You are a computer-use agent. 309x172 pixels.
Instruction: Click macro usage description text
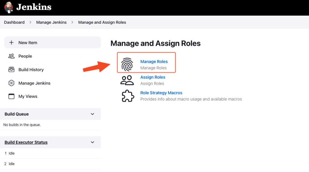pos(191,99)
